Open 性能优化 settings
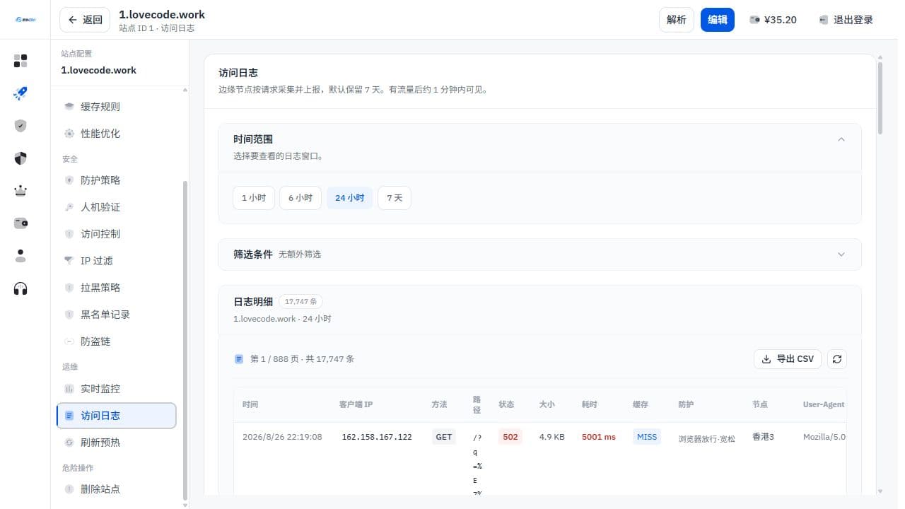This screenshot has width=905, height=509. tap(117, 134)
